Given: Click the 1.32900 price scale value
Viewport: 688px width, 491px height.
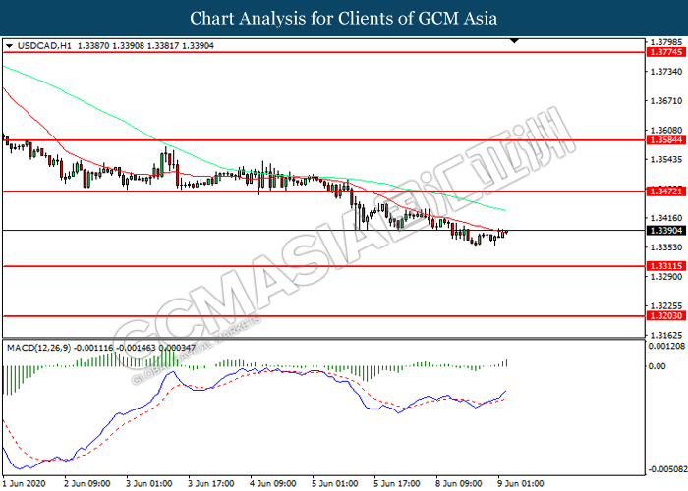Looking at the screenshot, I should pos(666,277).
